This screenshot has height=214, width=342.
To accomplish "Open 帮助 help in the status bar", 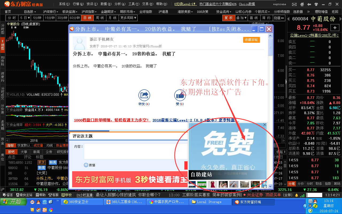I will click(x=41, y=195).
